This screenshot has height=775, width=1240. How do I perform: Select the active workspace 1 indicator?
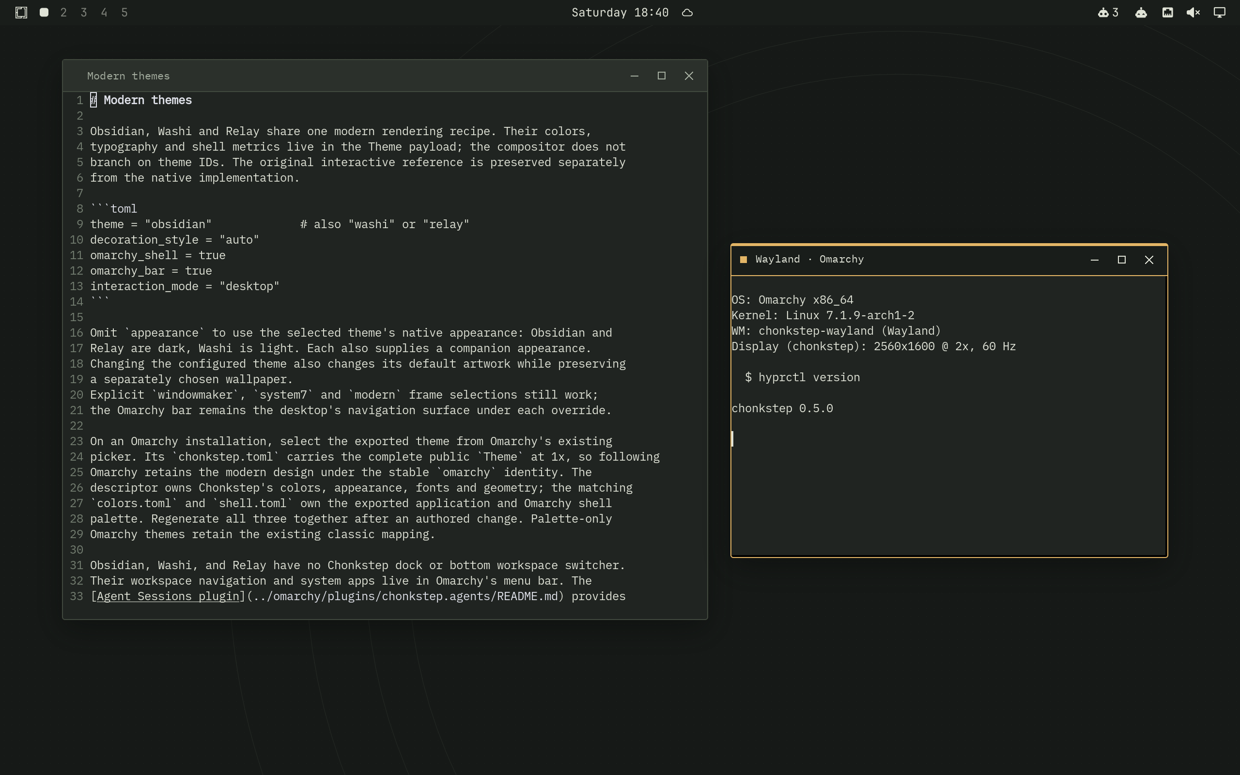point(44,12)
